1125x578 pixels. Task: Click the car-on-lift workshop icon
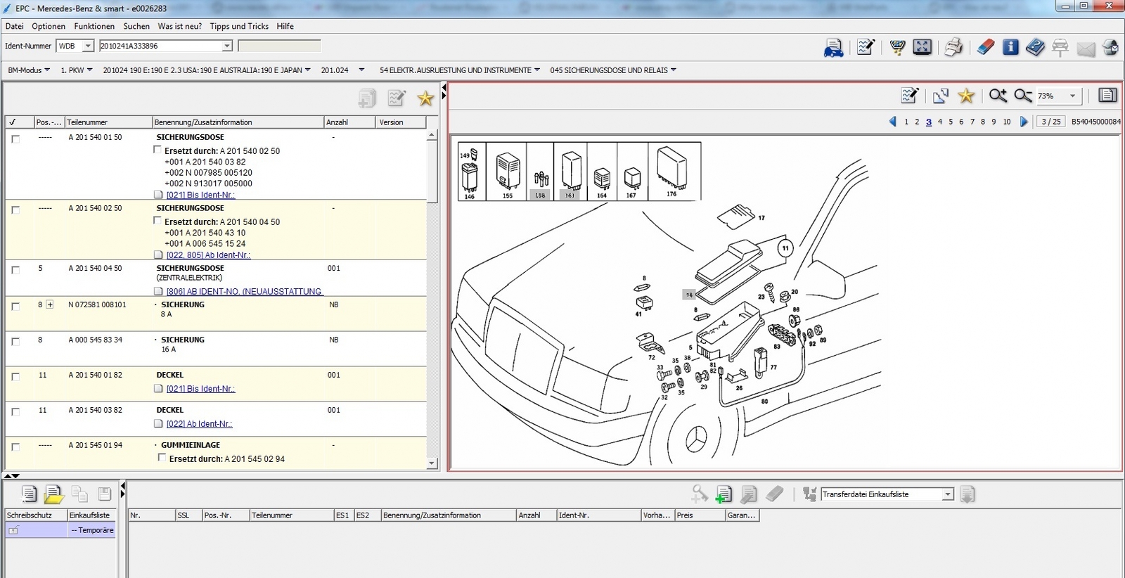pyautogui.click(x=1060, y=48)
